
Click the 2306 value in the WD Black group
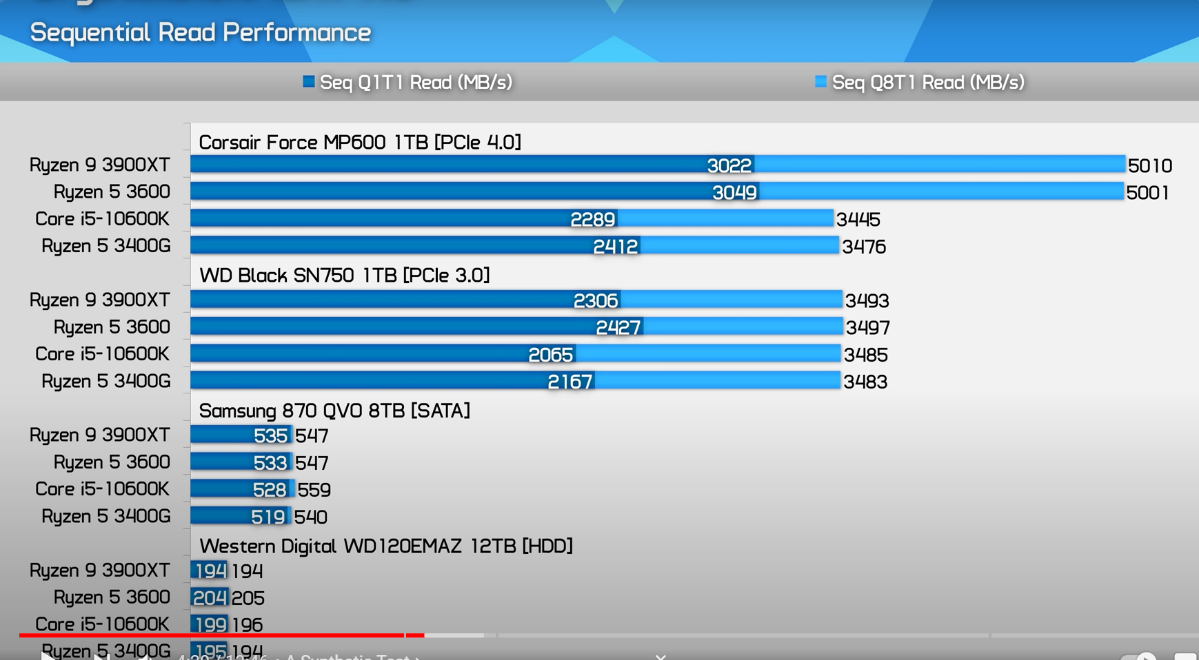coord(596,300)
